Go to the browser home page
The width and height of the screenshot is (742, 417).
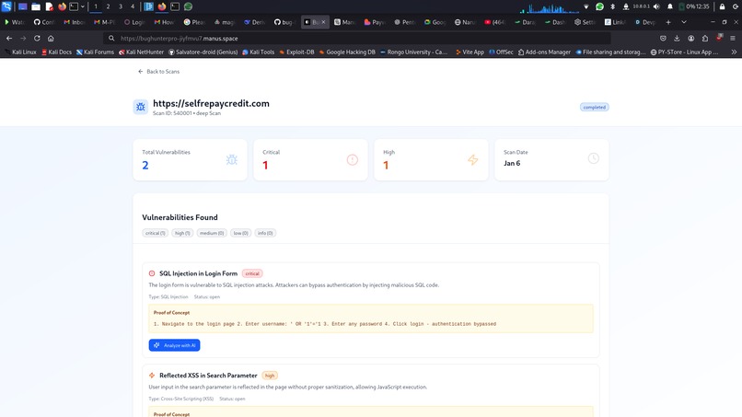[x=51, y=39]
